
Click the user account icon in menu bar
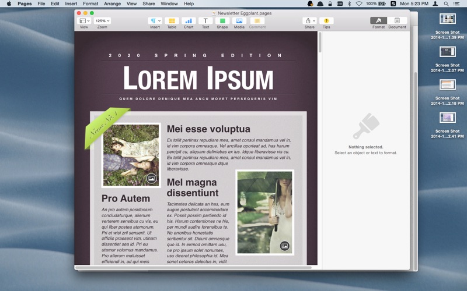435,3
